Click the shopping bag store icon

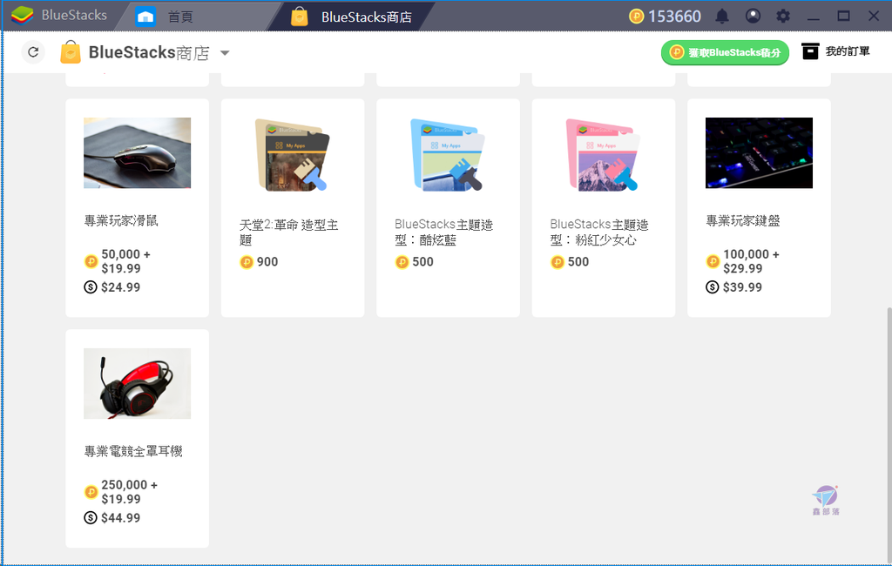click(x=71, y=52)
